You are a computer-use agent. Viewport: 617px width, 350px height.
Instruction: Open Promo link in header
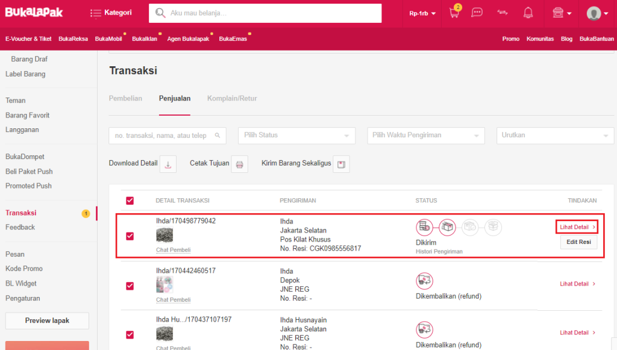511,39
